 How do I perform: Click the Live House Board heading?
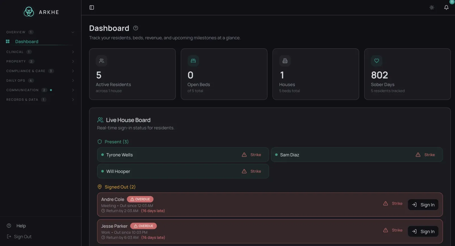coord(128,120)
